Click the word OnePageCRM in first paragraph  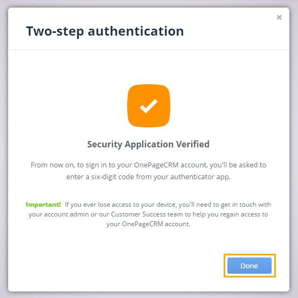(156, 165)
